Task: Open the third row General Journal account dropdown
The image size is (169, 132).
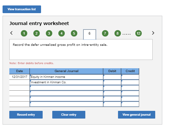Action: (x=66, y=88)
